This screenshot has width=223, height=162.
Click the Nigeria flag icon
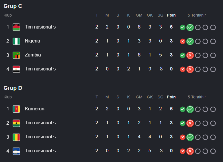(16, 41)
